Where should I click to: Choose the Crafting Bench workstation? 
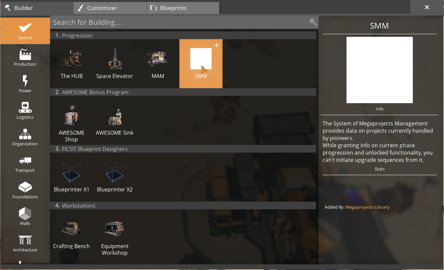click(72, 234)
